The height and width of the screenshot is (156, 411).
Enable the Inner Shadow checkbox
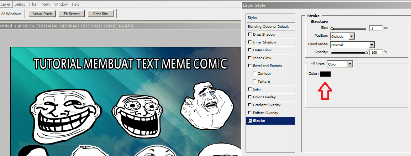coord(250,42)
